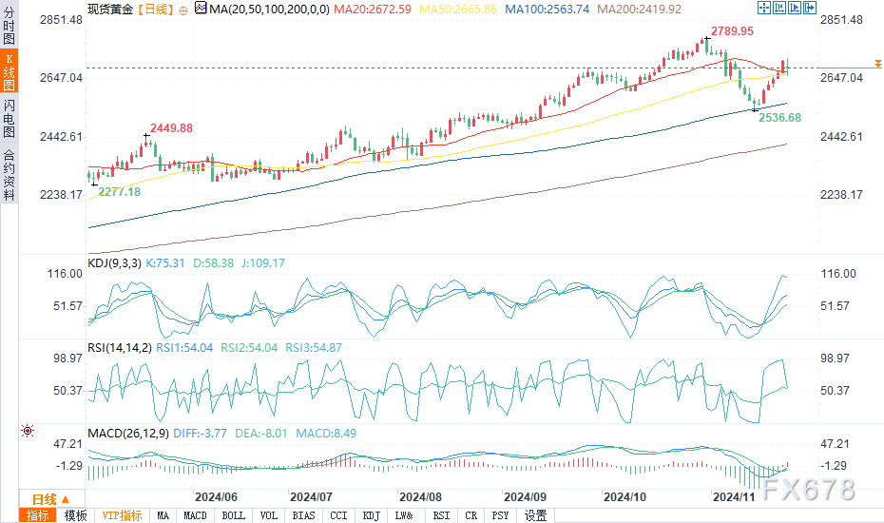Open the 模板 bottom tab
This screenshot has height=523, width=884.
(x=75, y=515)
